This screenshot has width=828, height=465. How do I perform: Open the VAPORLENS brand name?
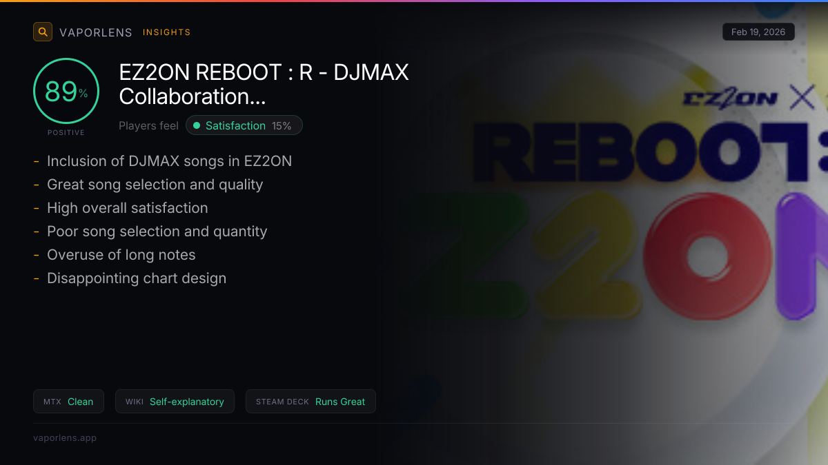[x=96, y=32]
